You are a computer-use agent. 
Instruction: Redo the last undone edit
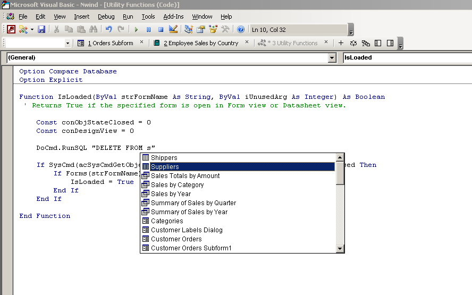[x=121, y=29]
